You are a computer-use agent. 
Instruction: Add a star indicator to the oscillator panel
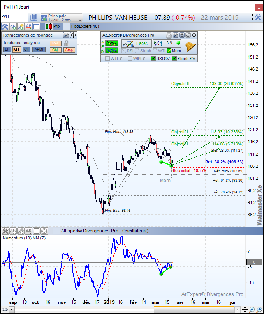21,231
